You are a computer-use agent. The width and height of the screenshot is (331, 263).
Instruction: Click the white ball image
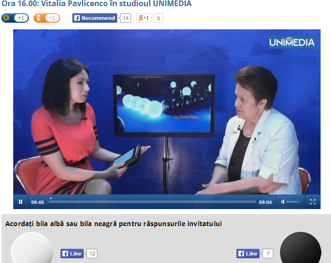click(32, 247)
